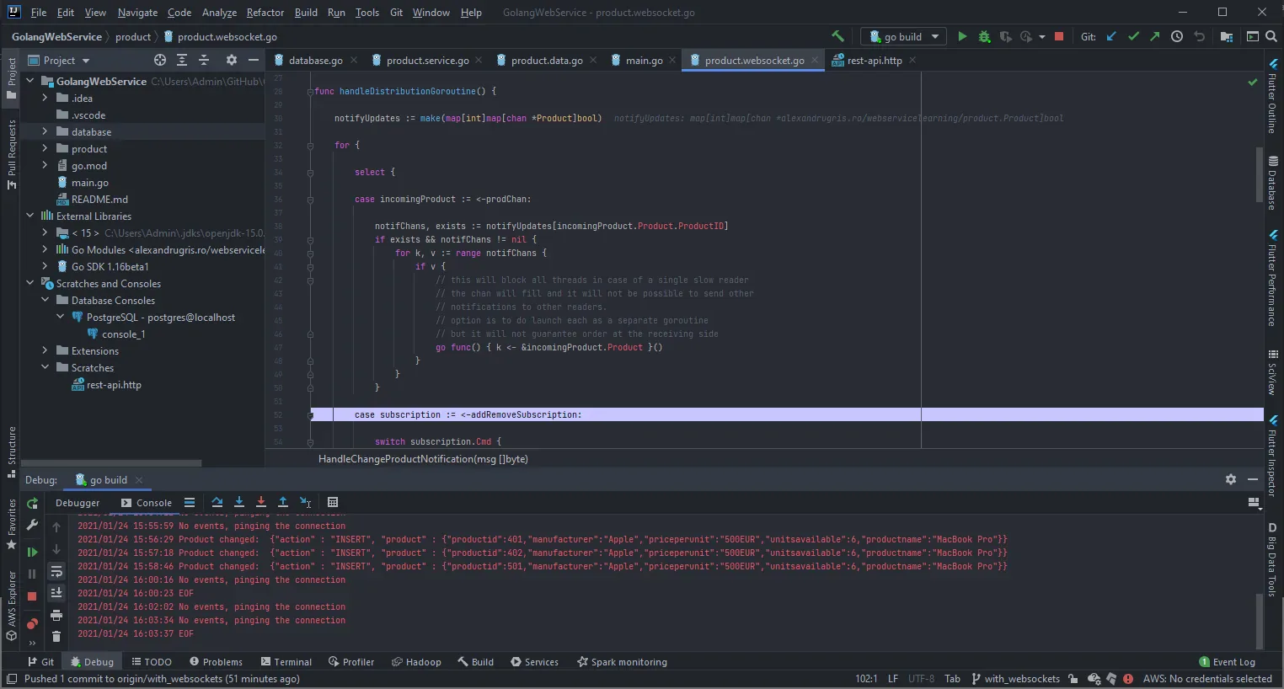This screenshot has width=1284, height=689.
Task: Click Step Out in the debug toolbar
Action: [283, 502]
